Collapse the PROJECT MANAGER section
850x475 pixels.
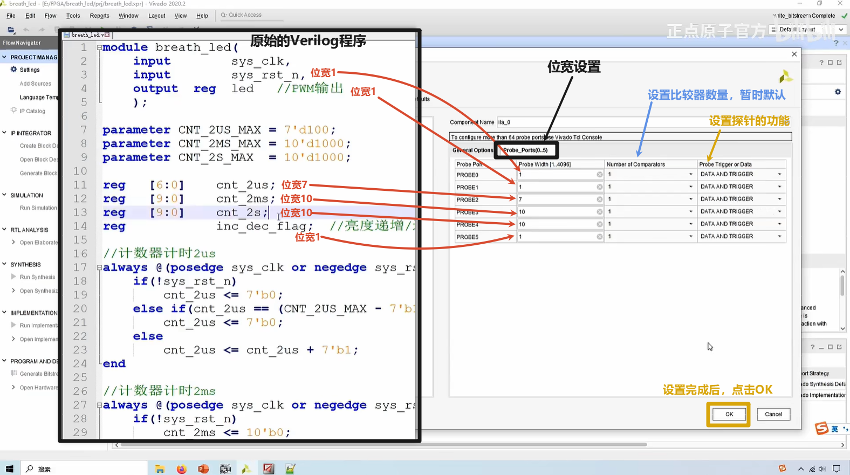(x=4, y=57)
